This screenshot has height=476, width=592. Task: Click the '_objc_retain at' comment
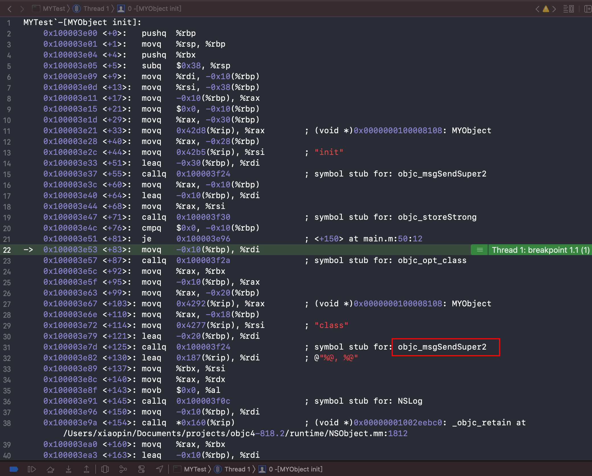point(489,422)
